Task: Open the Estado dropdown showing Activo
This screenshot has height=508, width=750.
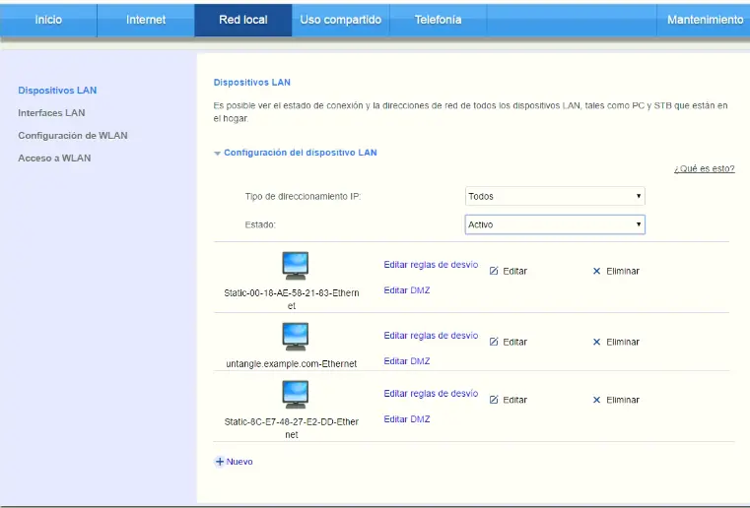Action: pyautogui.click(x=555, y=224)
